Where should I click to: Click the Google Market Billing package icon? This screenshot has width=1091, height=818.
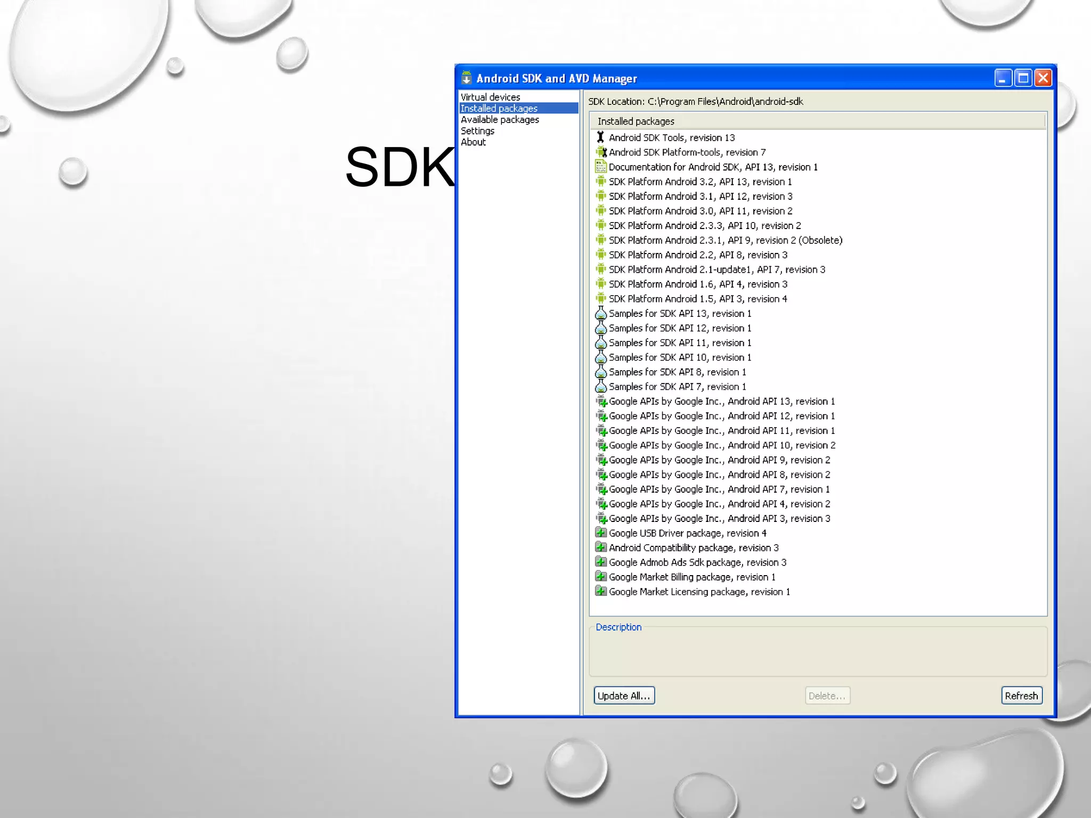tap(601, 577)
